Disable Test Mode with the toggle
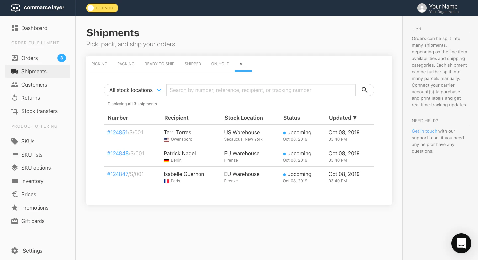Image resolution: width=478 pixels, height=260 pixels. pyautogui.click(x=91, y=8)
